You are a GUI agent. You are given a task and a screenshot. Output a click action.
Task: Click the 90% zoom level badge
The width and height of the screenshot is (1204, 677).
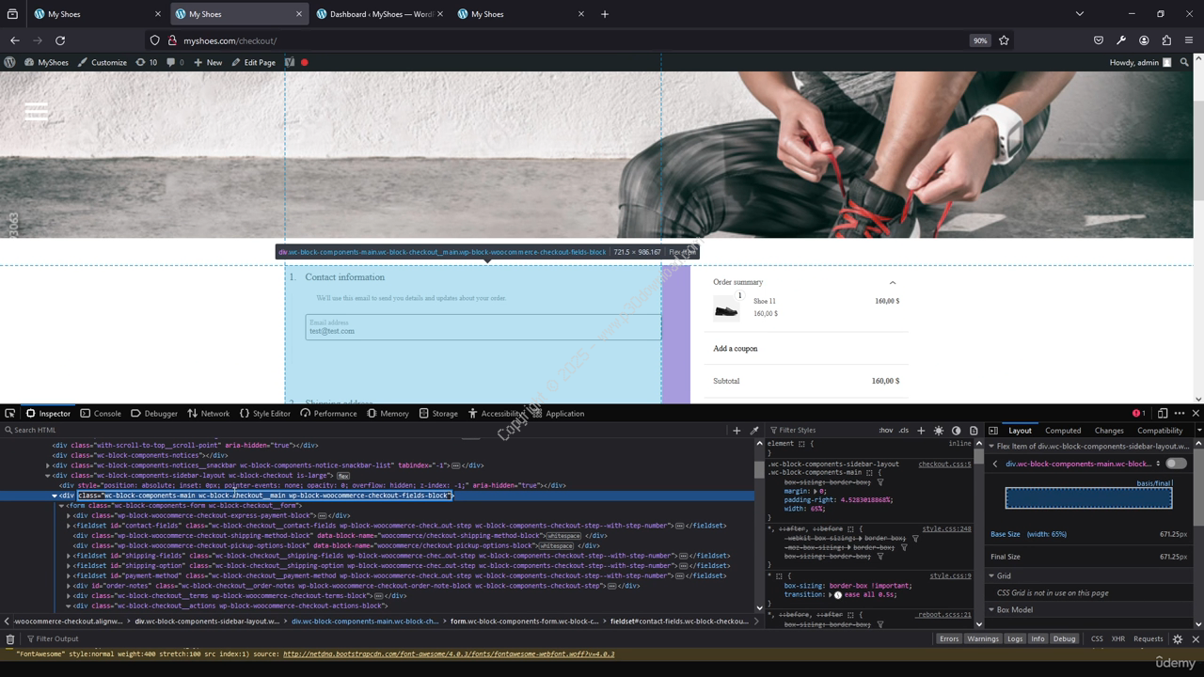pyautogui.click(x=980, y=40)
